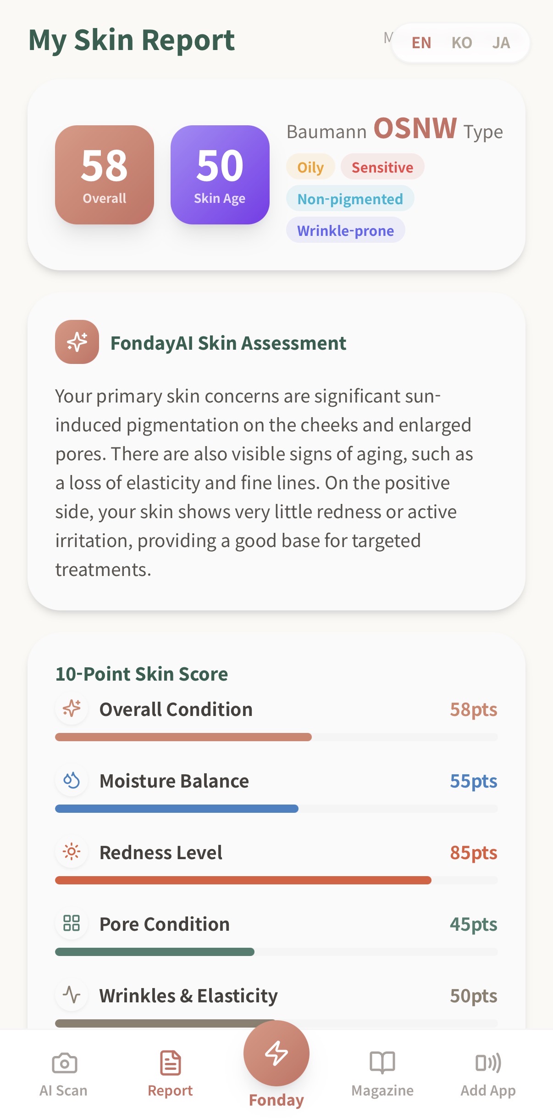Tap the Moisture Balance droplet icon
The height and width of the screenshot is (1118, 553).
coord(72,780)
